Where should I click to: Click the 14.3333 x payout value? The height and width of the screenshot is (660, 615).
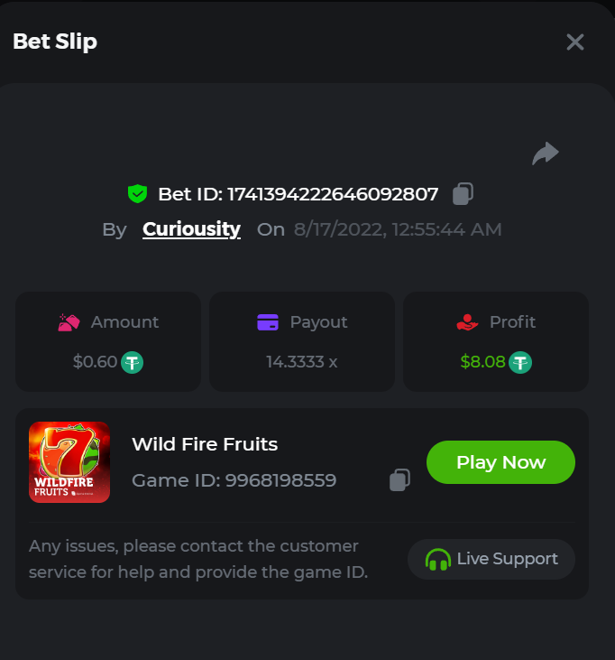tap(301, 362)
